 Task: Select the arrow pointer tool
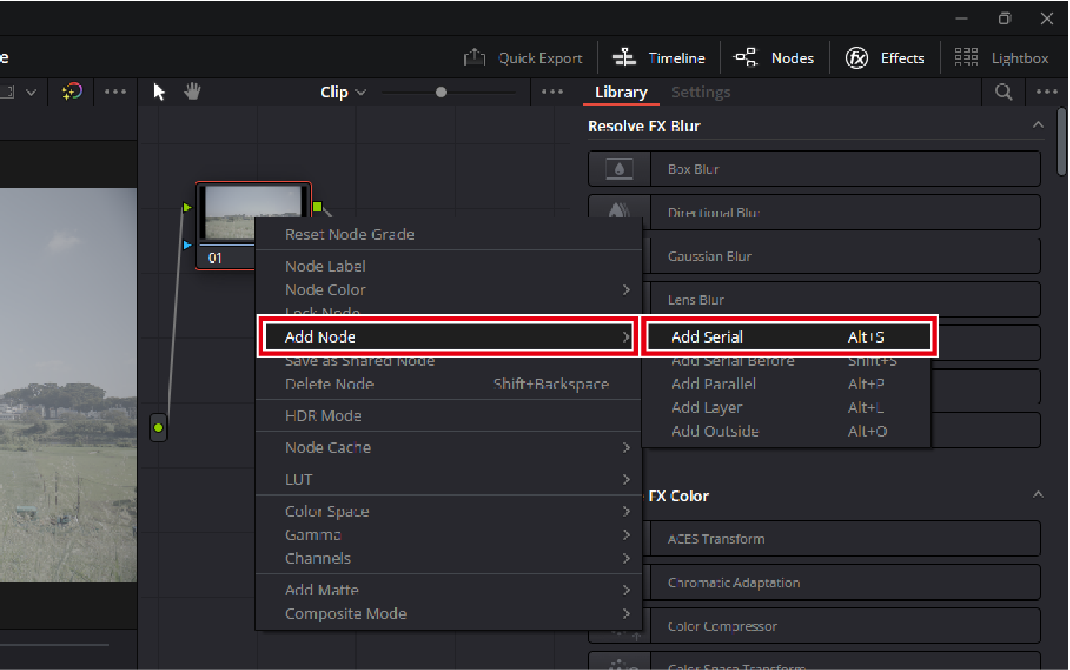(x=159, y=92)
